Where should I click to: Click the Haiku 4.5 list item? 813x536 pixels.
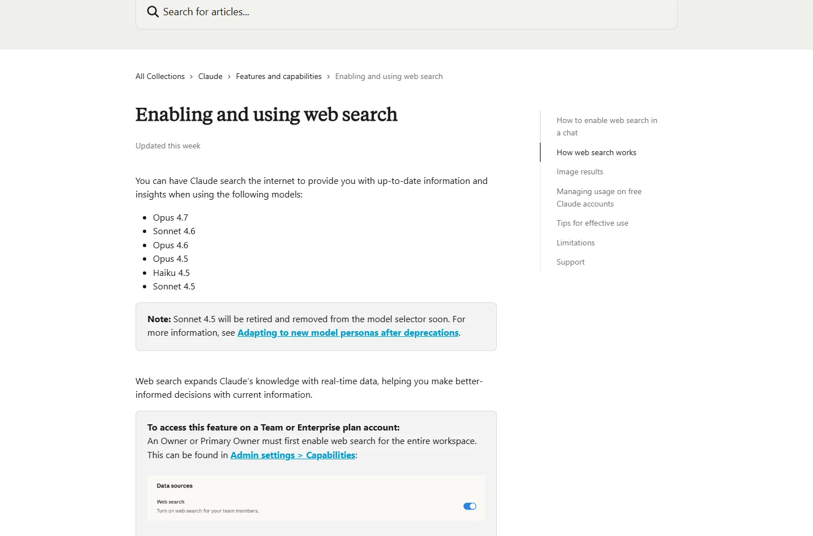[171, 273]
